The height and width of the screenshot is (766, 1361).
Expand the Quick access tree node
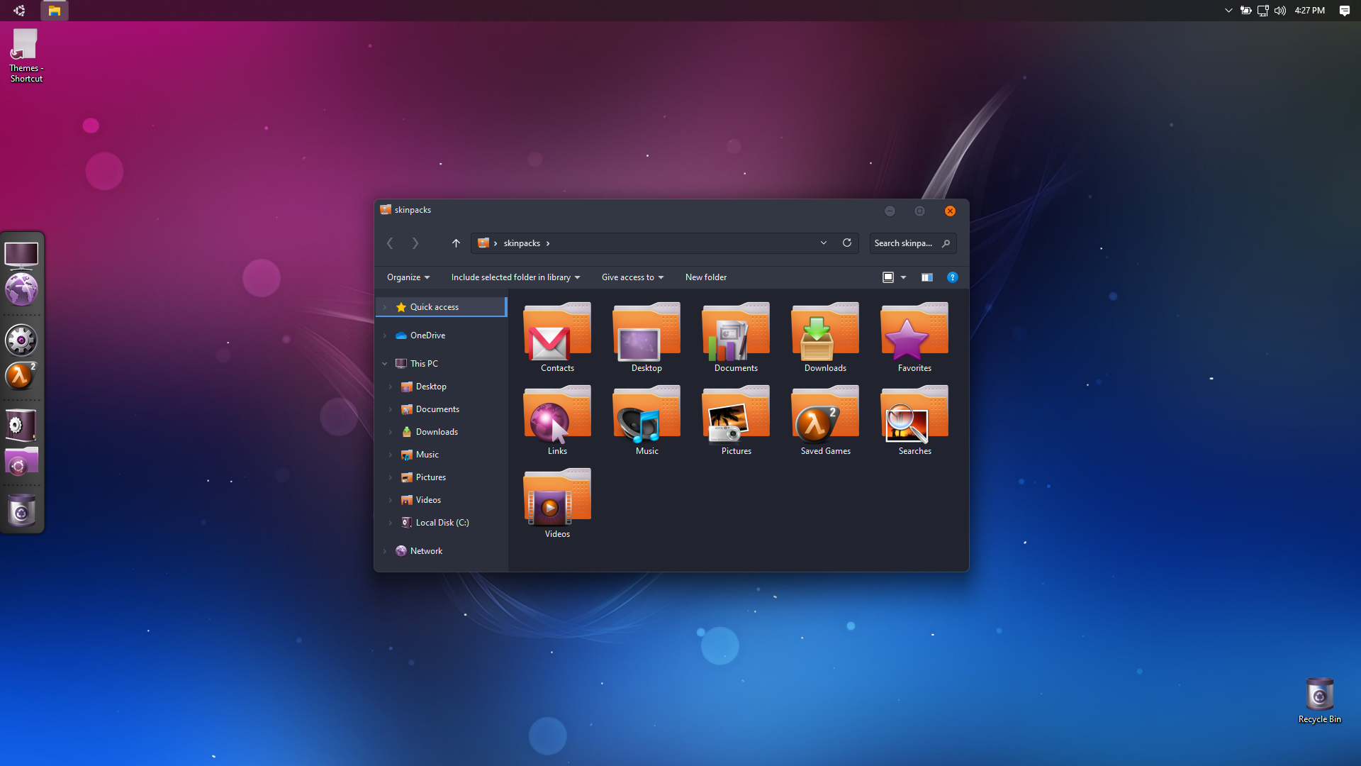click(385, 307)
